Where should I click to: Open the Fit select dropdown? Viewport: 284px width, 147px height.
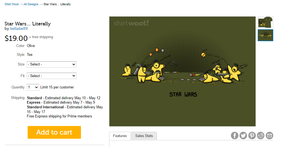click(x=52, y=76)
